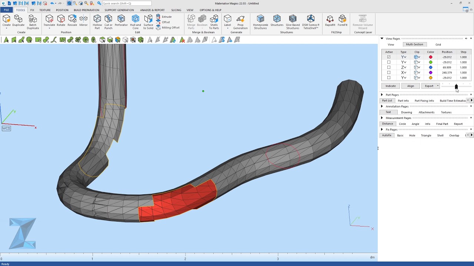Click the Indicate button

(x=391, y=86)
